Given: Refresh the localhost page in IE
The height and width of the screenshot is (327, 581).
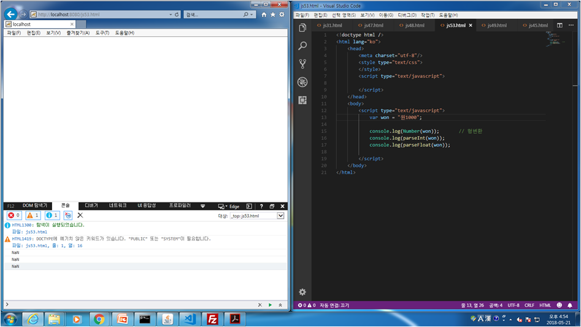Looking at the screenshot, I should tap(177, 15).
